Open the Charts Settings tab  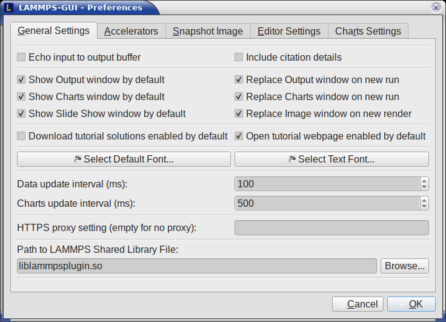368,31
